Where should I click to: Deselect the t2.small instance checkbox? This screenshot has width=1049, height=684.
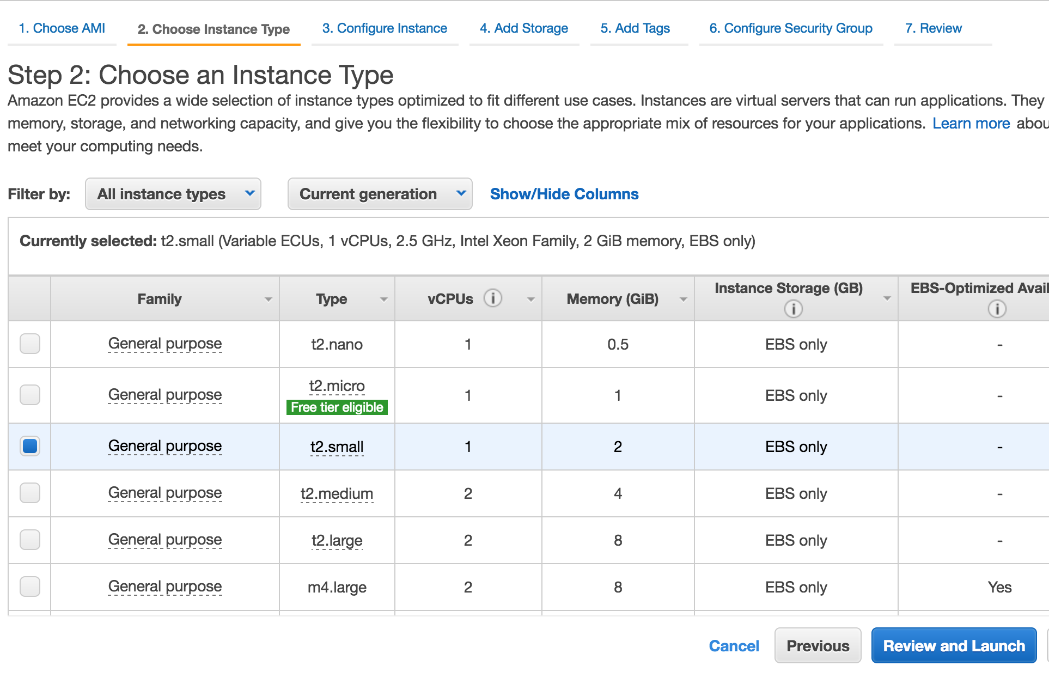point(30,446)
